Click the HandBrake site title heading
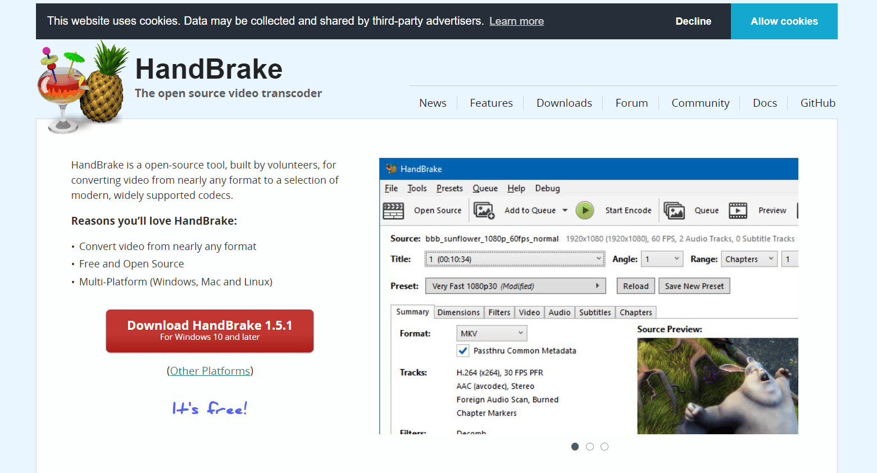Image resolution: width=877 pixels, height=473 pixels. coord(209,69)
